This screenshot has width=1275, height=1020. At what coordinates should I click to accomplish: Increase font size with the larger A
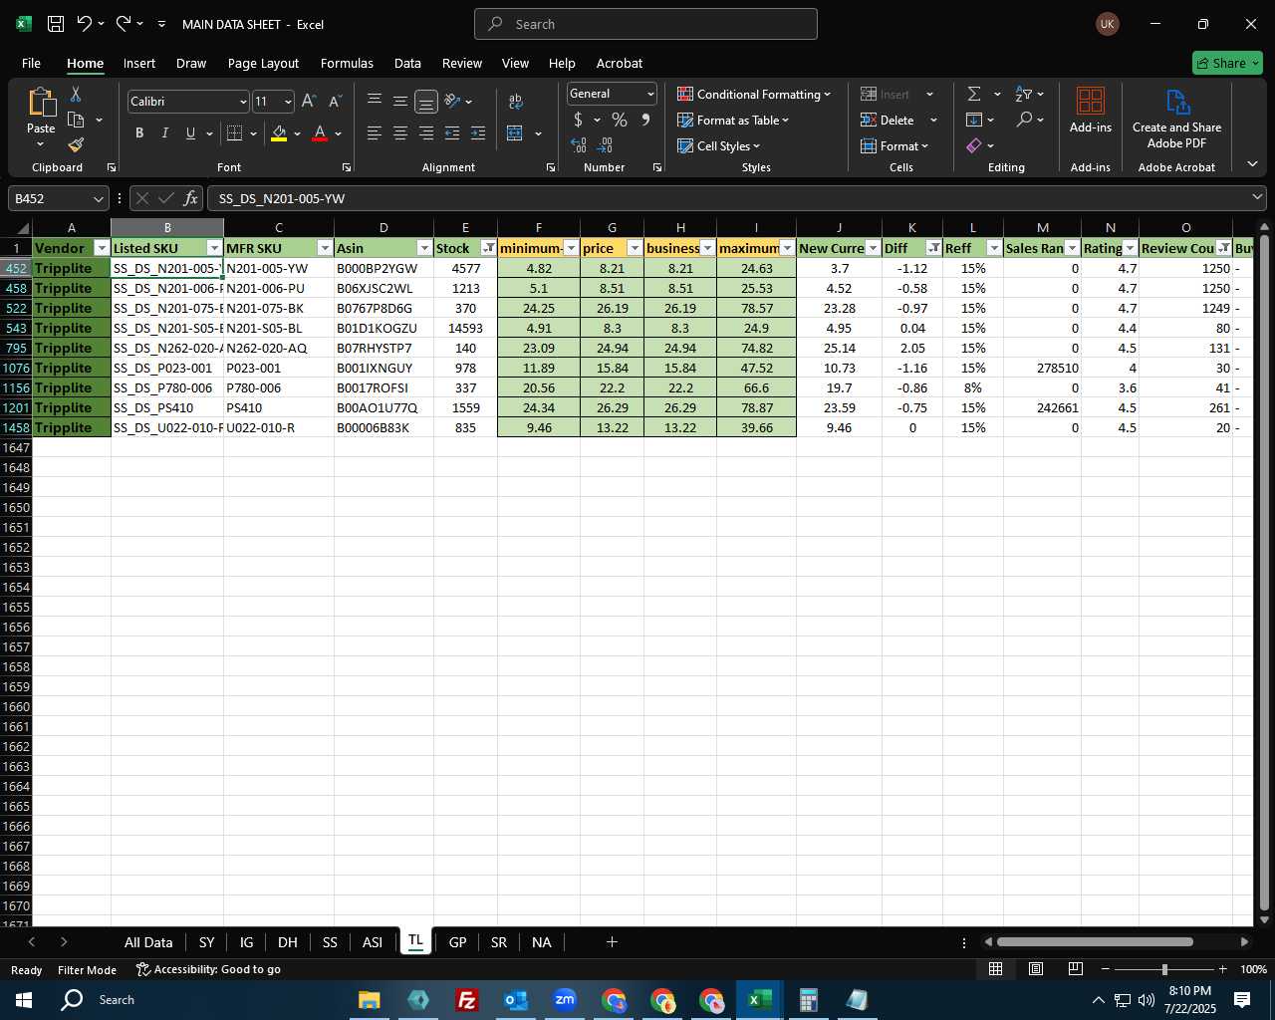[x=309, y=101]
